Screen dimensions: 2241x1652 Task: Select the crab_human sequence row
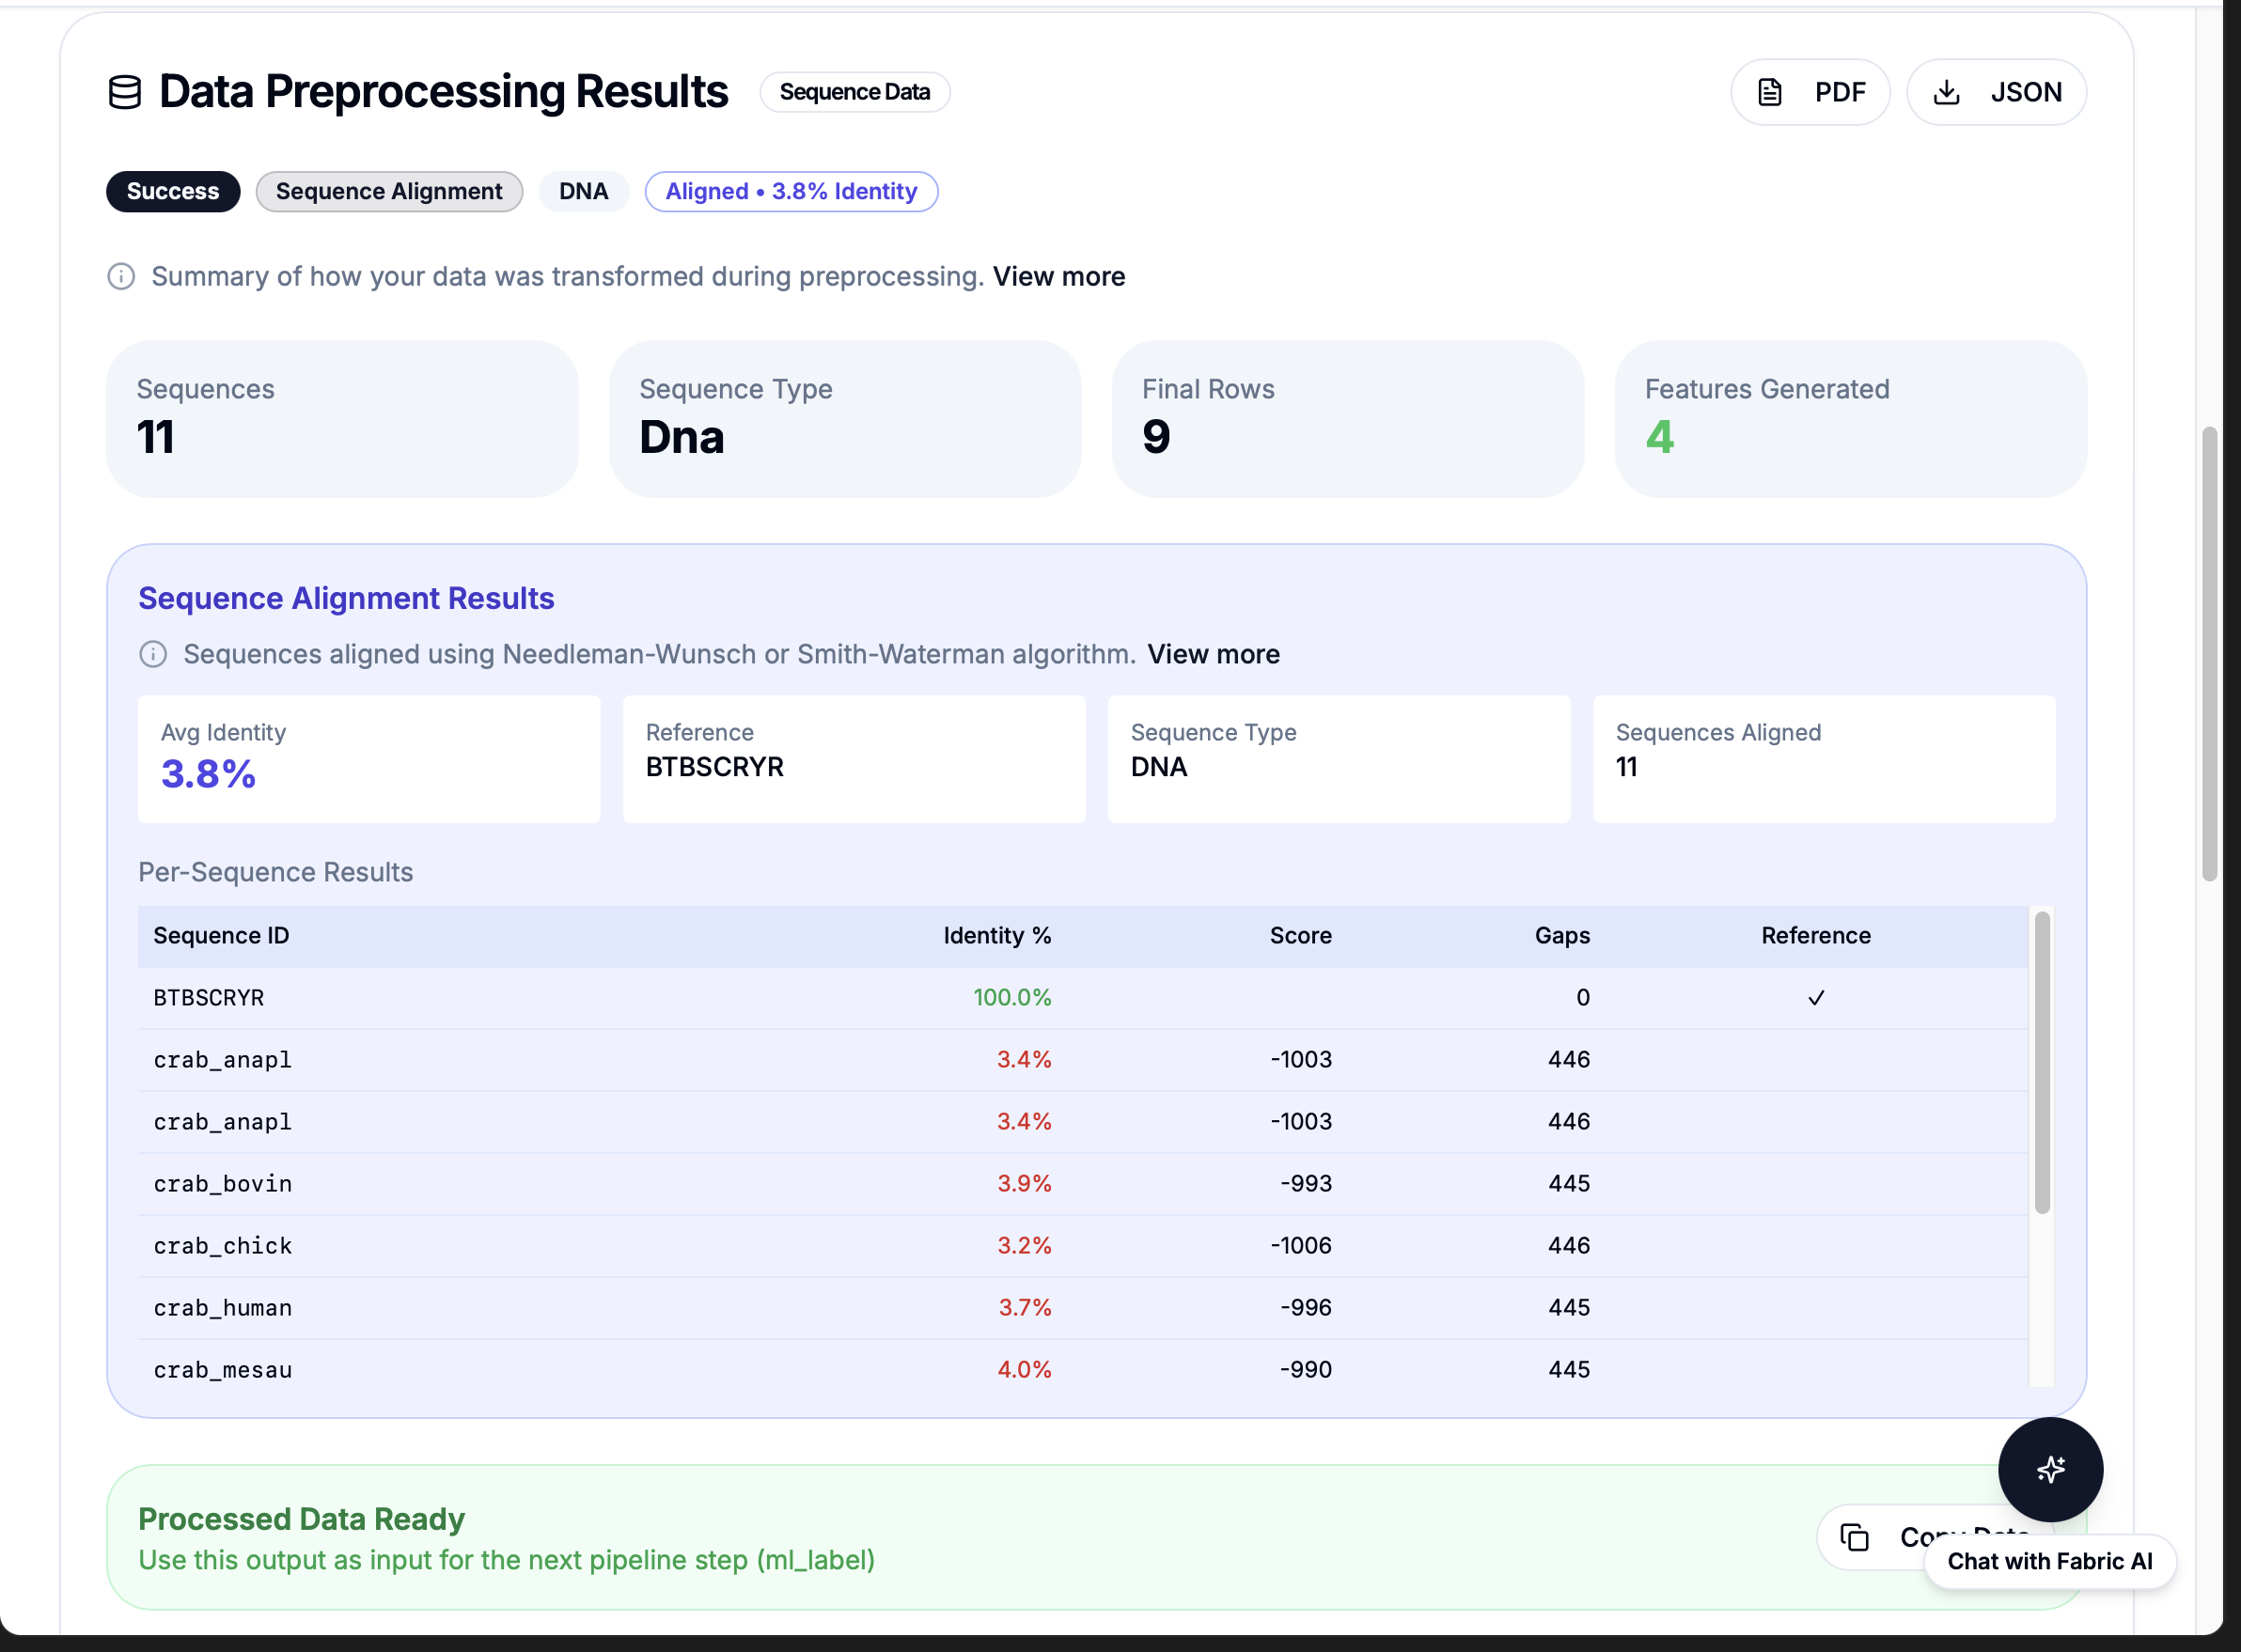[x=1083, y=1308]
